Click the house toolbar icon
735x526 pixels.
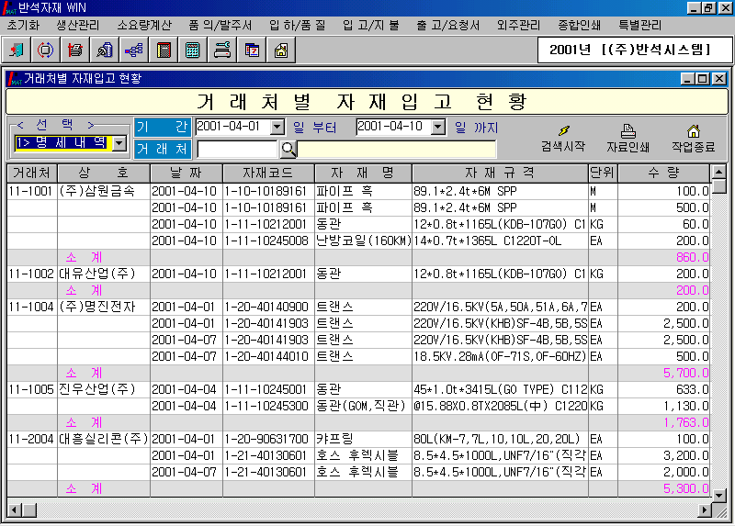coord(281,50)
